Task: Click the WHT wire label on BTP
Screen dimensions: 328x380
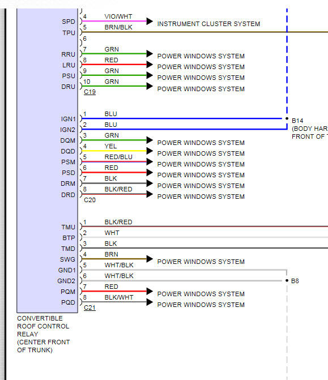Action: pos(112,233)
